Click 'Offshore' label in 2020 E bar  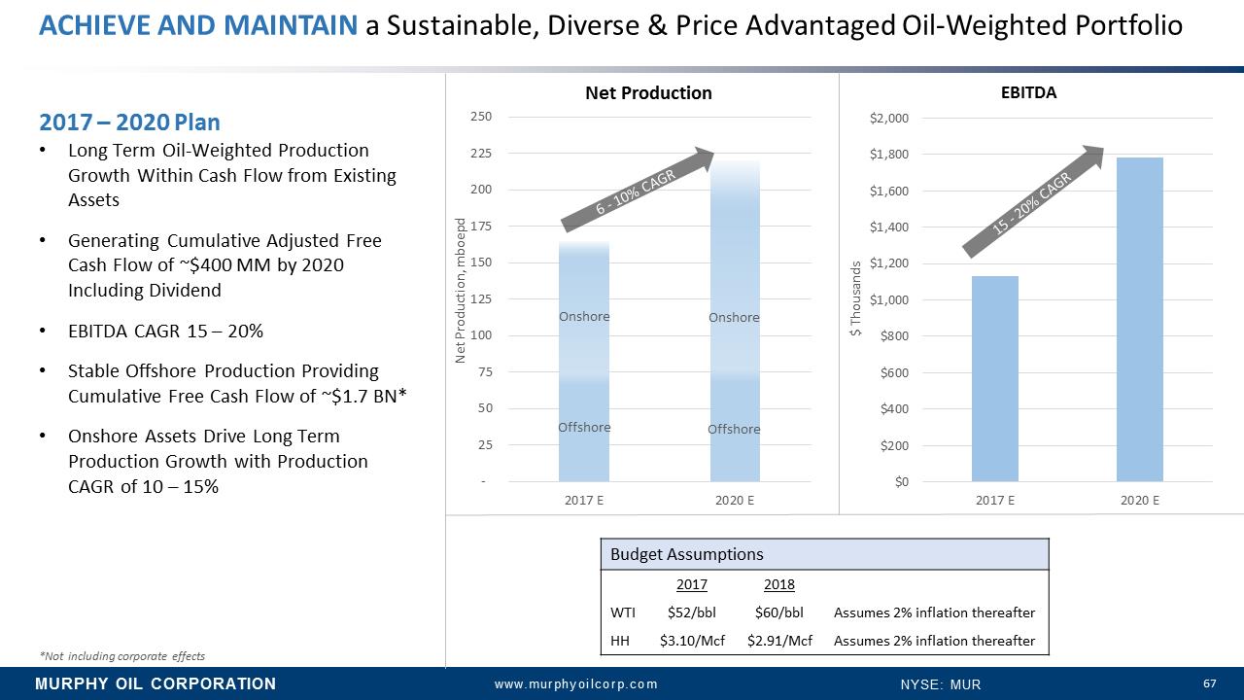tap(734, 429)
